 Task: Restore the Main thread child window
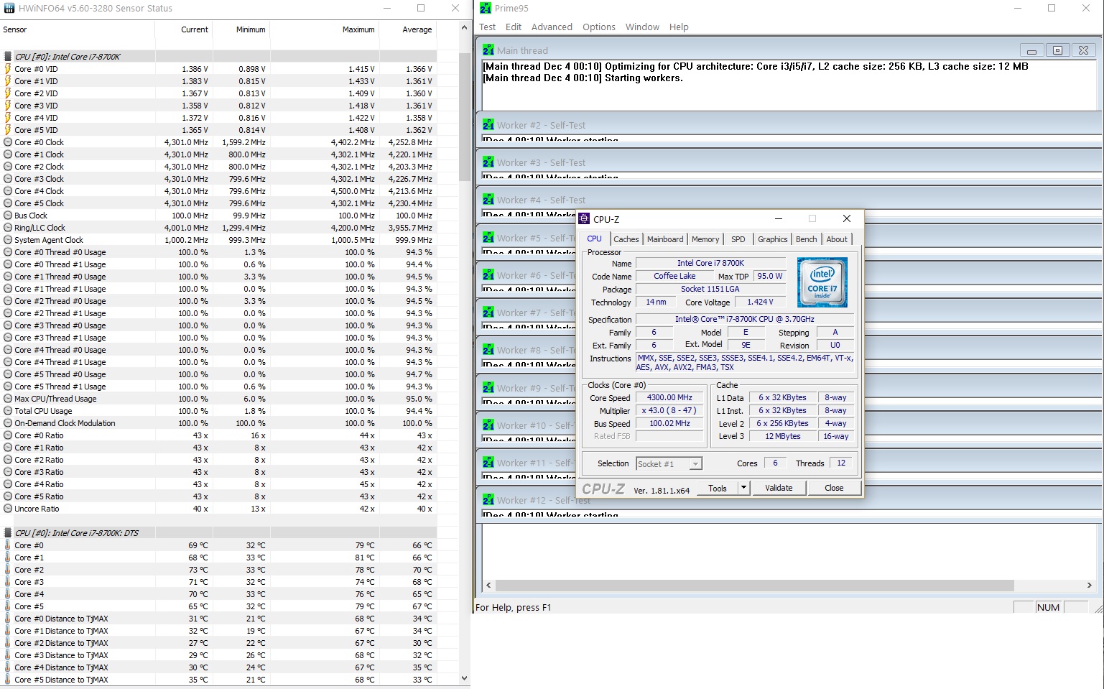(x=1057, y=50)
